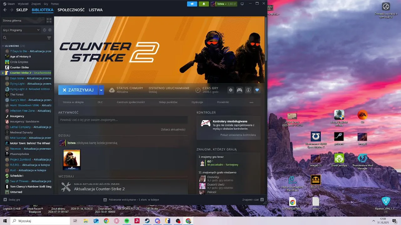401x225 pixels.
Task: Show hidden system tray icons chevron
Action: click(373, 221)
